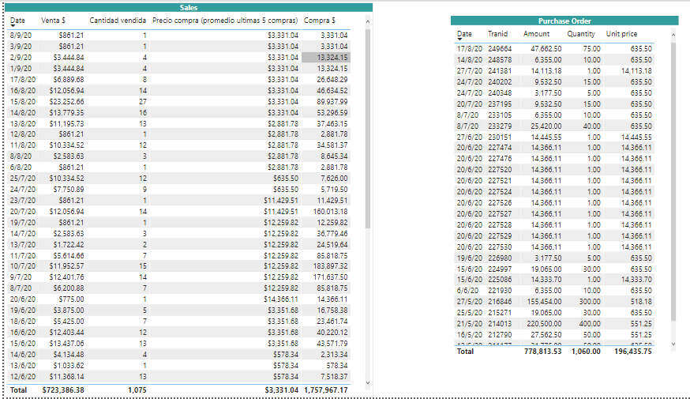Click the 183,897.32 Compra cell

point(330,266)
